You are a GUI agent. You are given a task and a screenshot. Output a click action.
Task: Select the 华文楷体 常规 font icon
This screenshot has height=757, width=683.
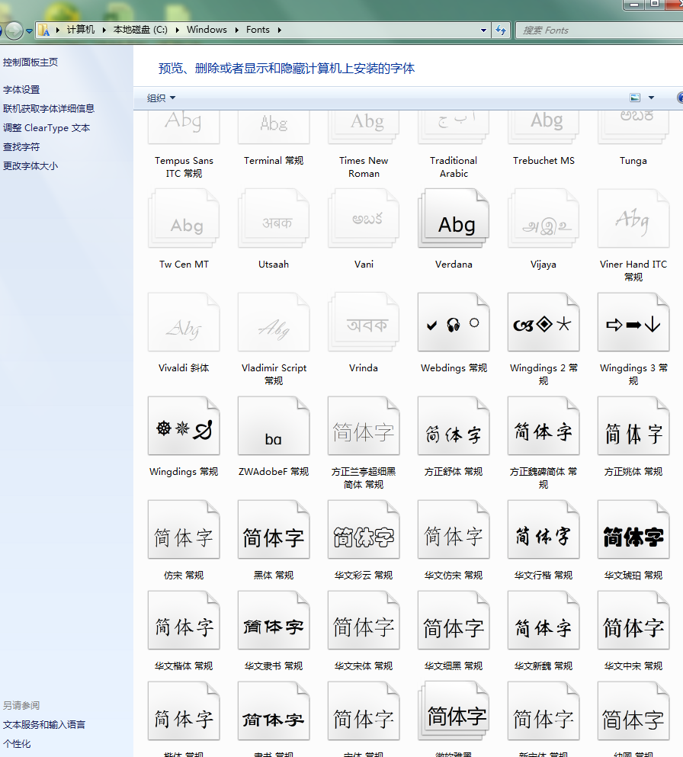[184, 621]
